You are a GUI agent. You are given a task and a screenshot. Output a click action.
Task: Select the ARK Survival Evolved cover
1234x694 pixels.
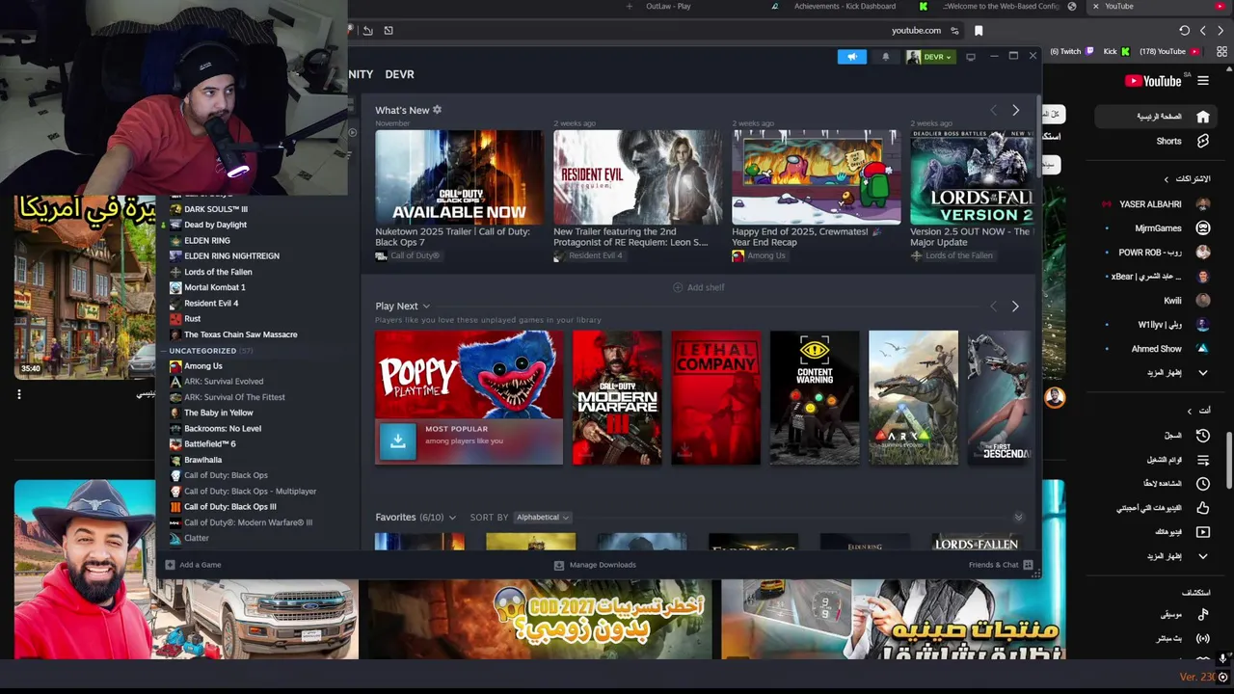(x=913, y=397)
